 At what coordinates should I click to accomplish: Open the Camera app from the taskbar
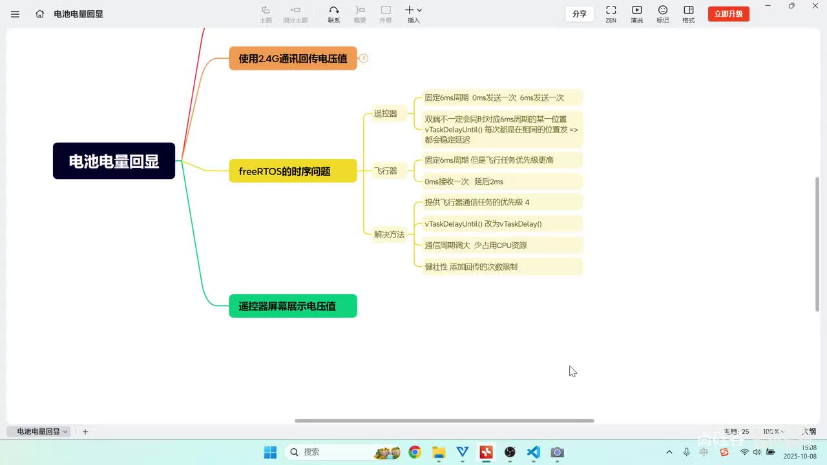557,452
